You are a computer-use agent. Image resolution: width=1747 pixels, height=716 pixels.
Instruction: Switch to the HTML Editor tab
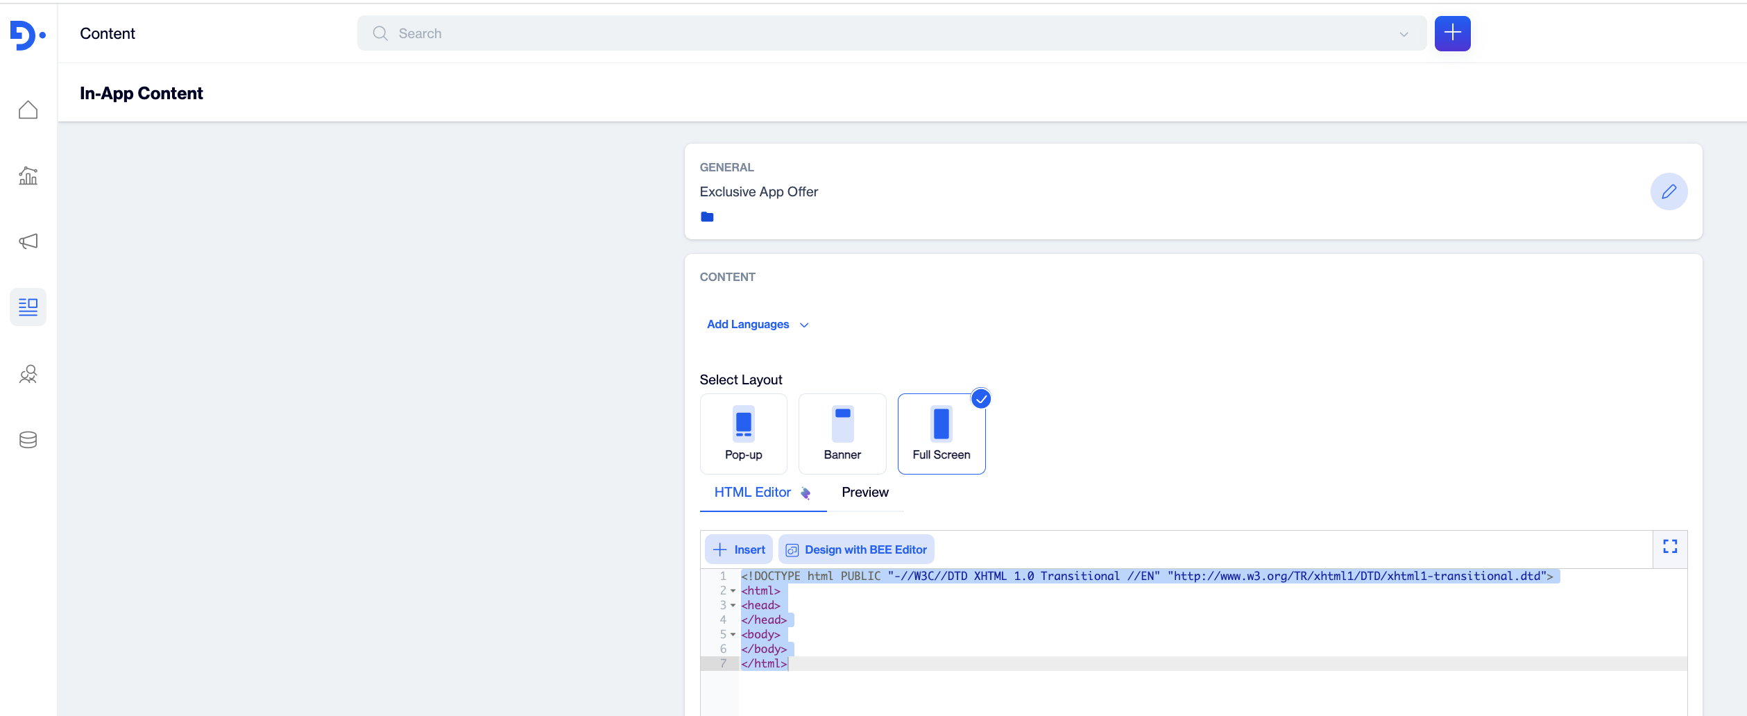pos(762,493)
